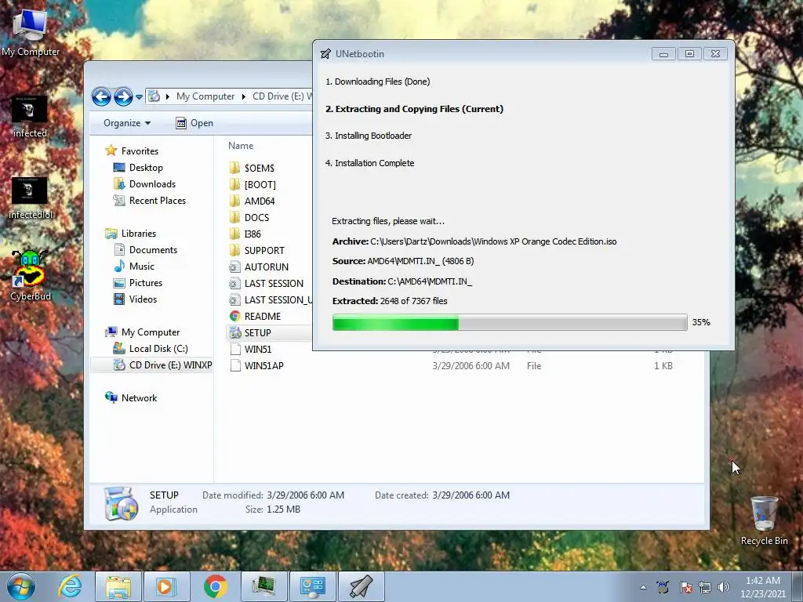803x602 pixels.
Task: Open the Pictures library
Action: 138,282
